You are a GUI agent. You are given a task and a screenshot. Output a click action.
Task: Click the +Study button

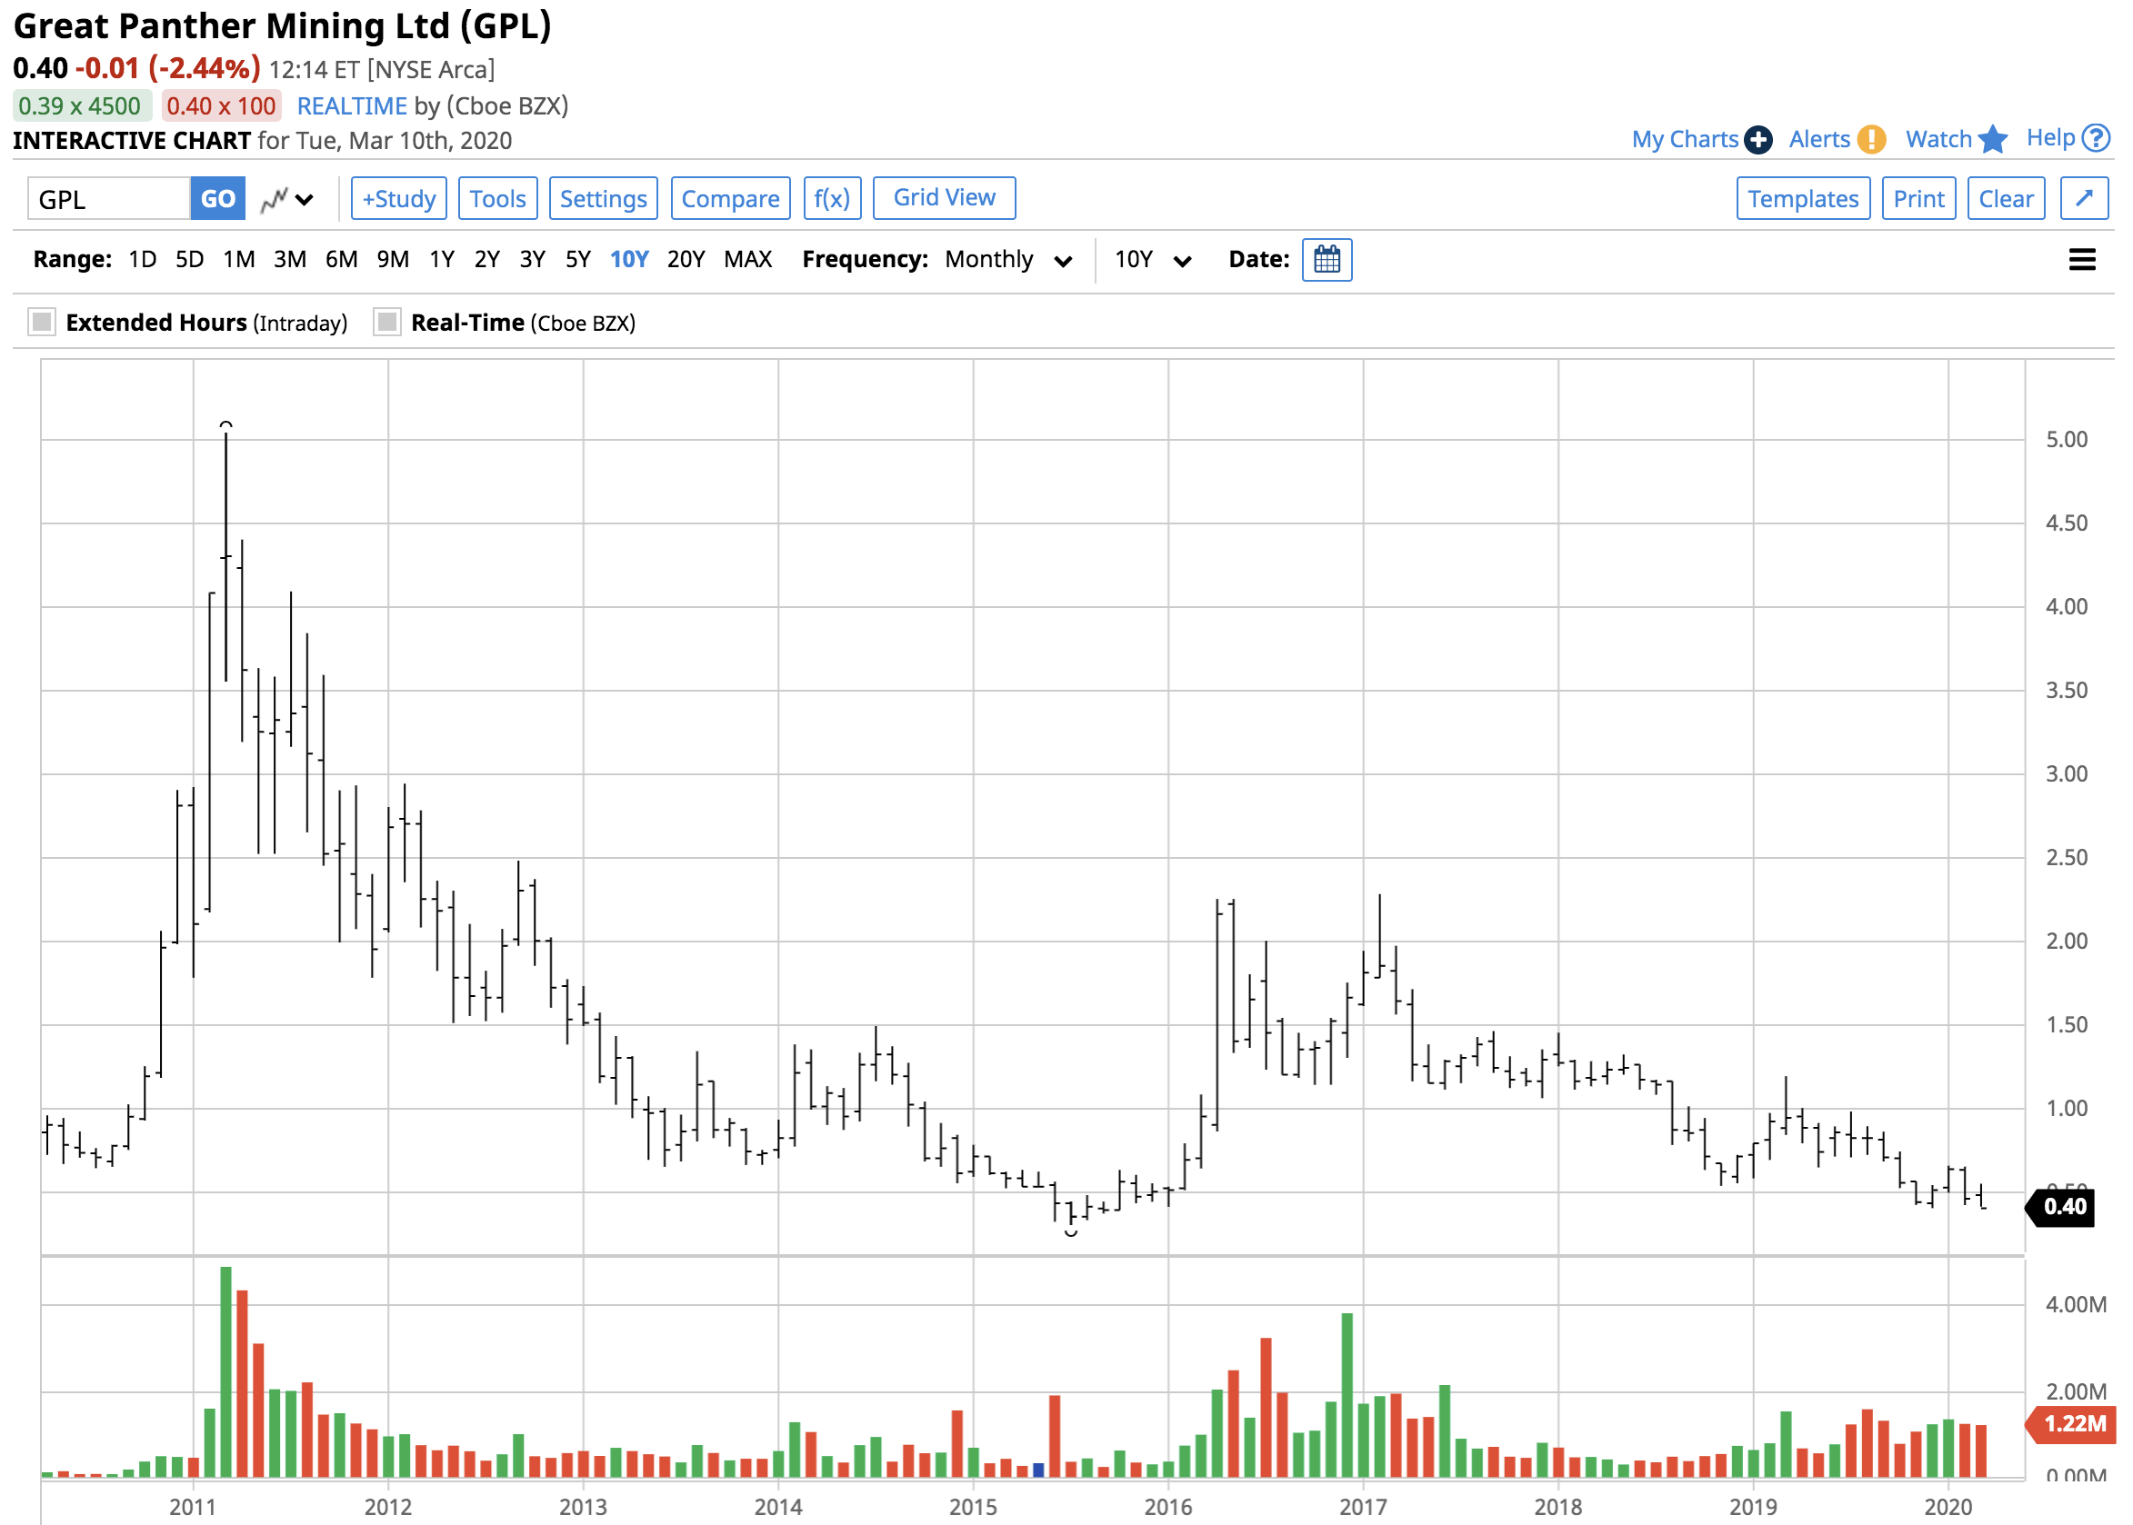pos(399,198)
